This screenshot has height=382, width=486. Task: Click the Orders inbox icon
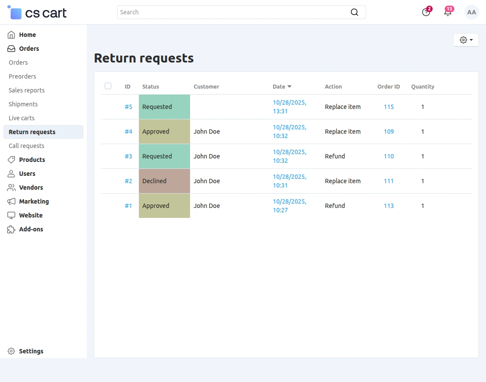tap(11, 49)
